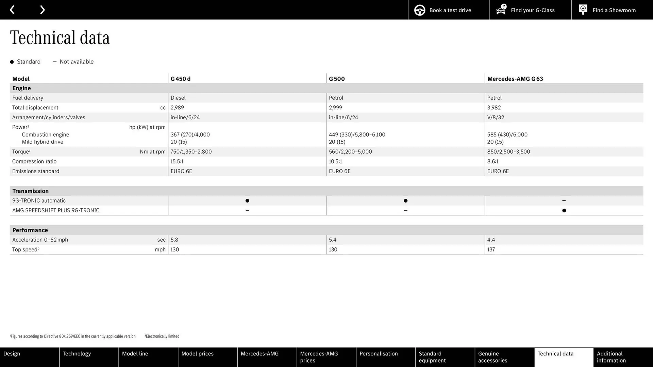
Task: Open the Standard equipment tab
Action: pyautogui.click(x=445, y=357)
